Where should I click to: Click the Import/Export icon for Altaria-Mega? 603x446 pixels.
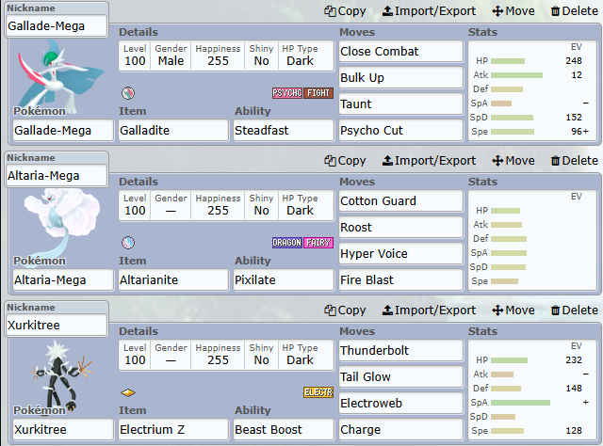[387, 161]
